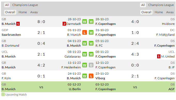Image resolution: width=176 pixels, height=100 pixels.
Task: Open the 4 : 3 Copenhagen M. United score
Action: [135, 54]
